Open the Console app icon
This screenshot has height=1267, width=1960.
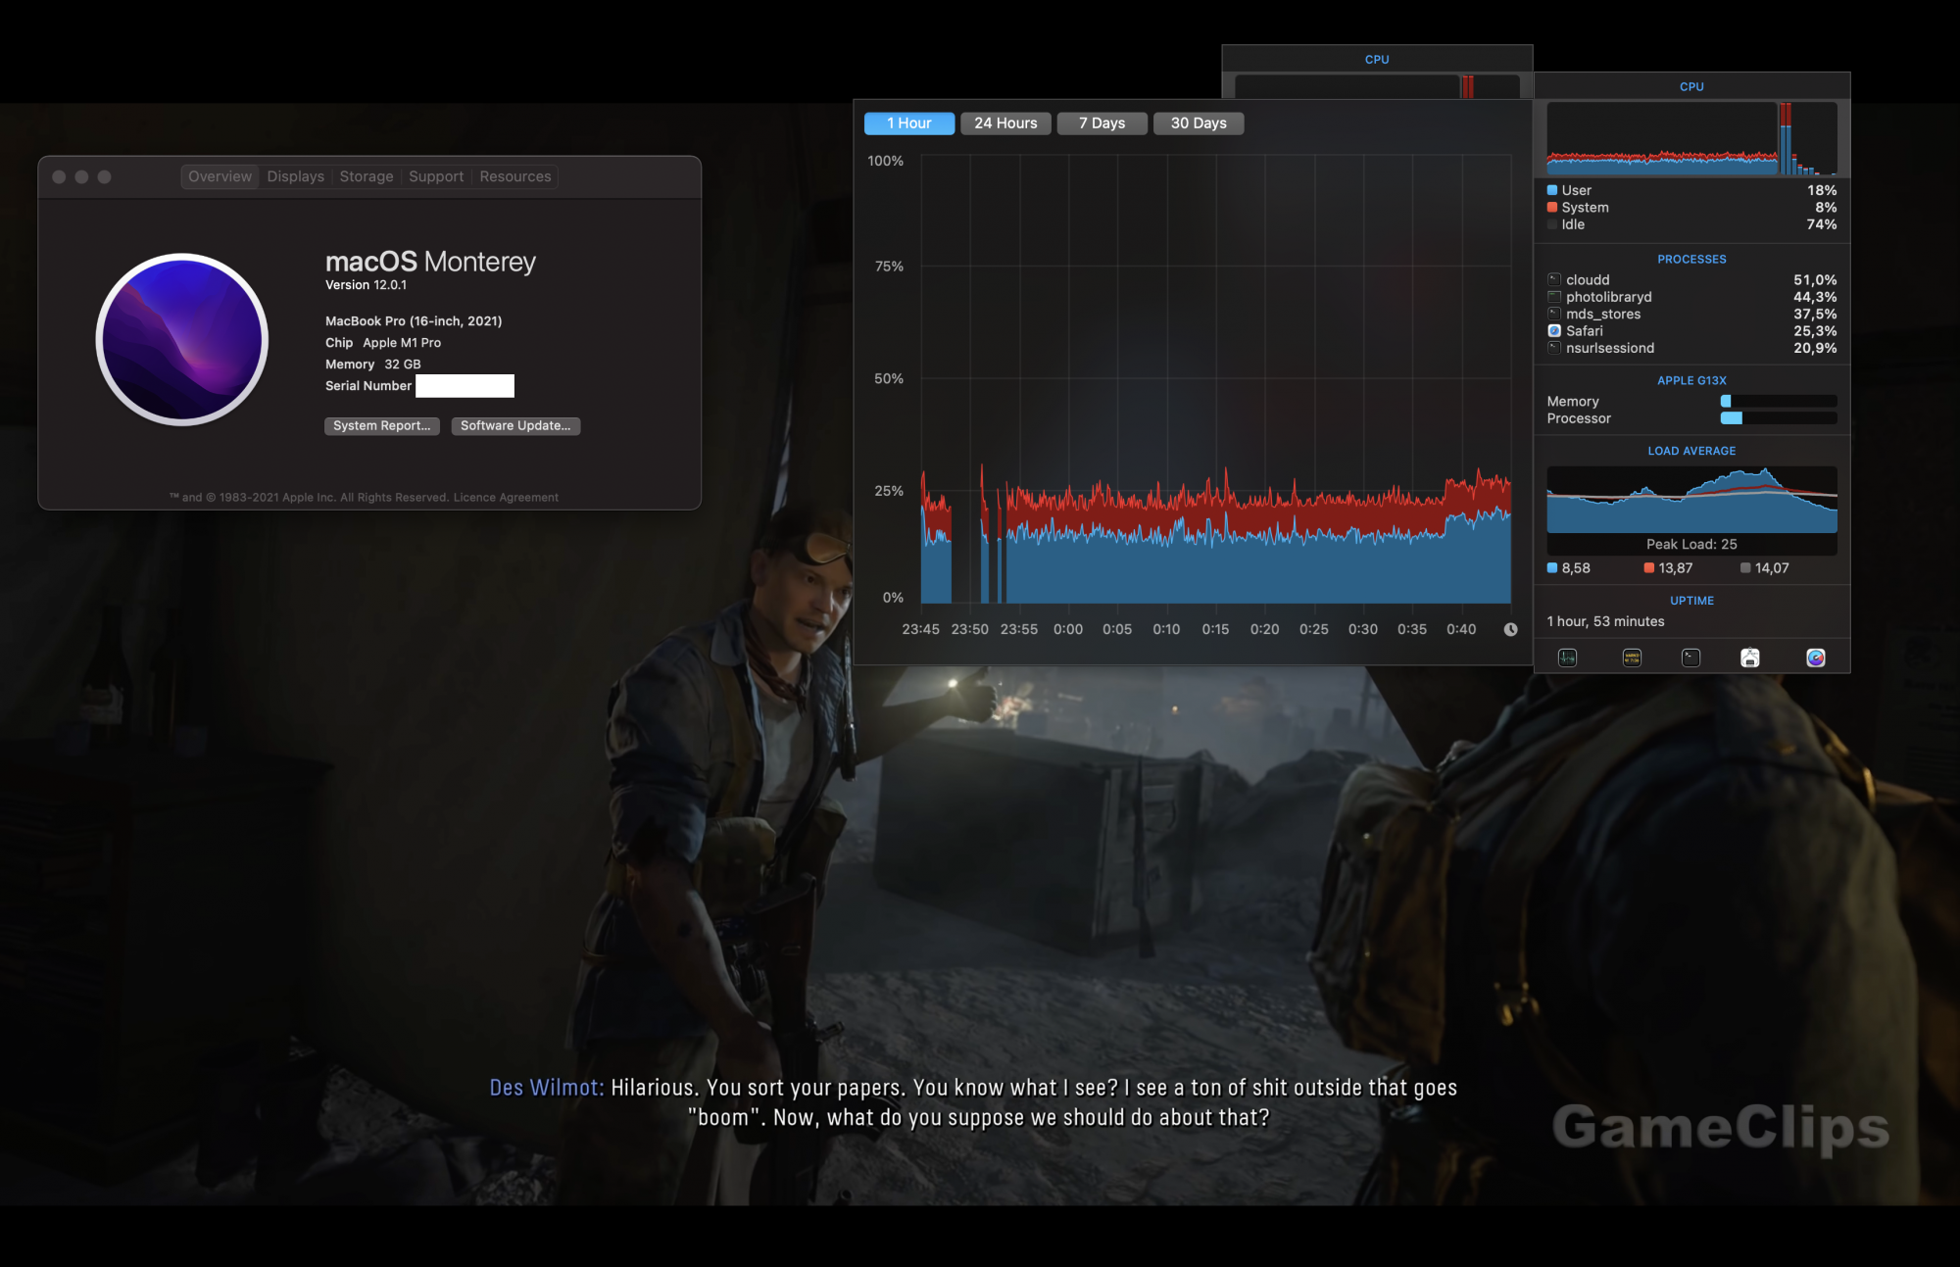[x=1632, y=658]
